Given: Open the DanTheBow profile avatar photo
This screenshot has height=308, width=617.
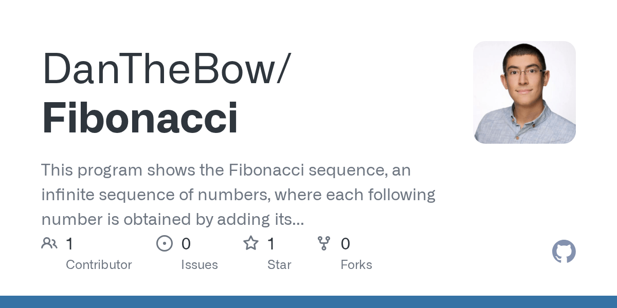Looking at the screenshot, I should tap(524, 92).
